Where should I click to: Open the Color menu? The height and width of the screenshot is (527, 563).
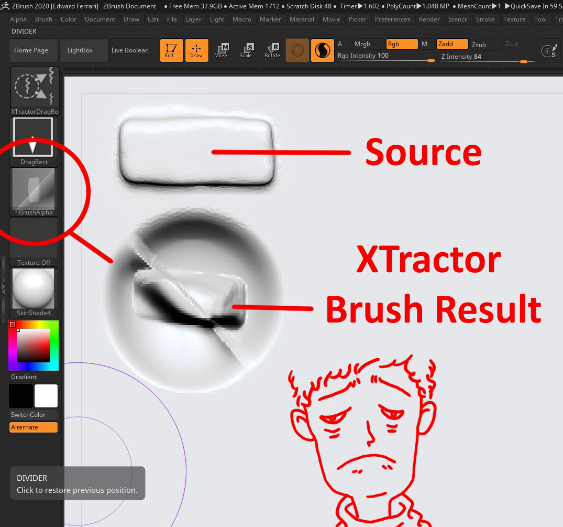pyautogui.click(x=69, y=19)
